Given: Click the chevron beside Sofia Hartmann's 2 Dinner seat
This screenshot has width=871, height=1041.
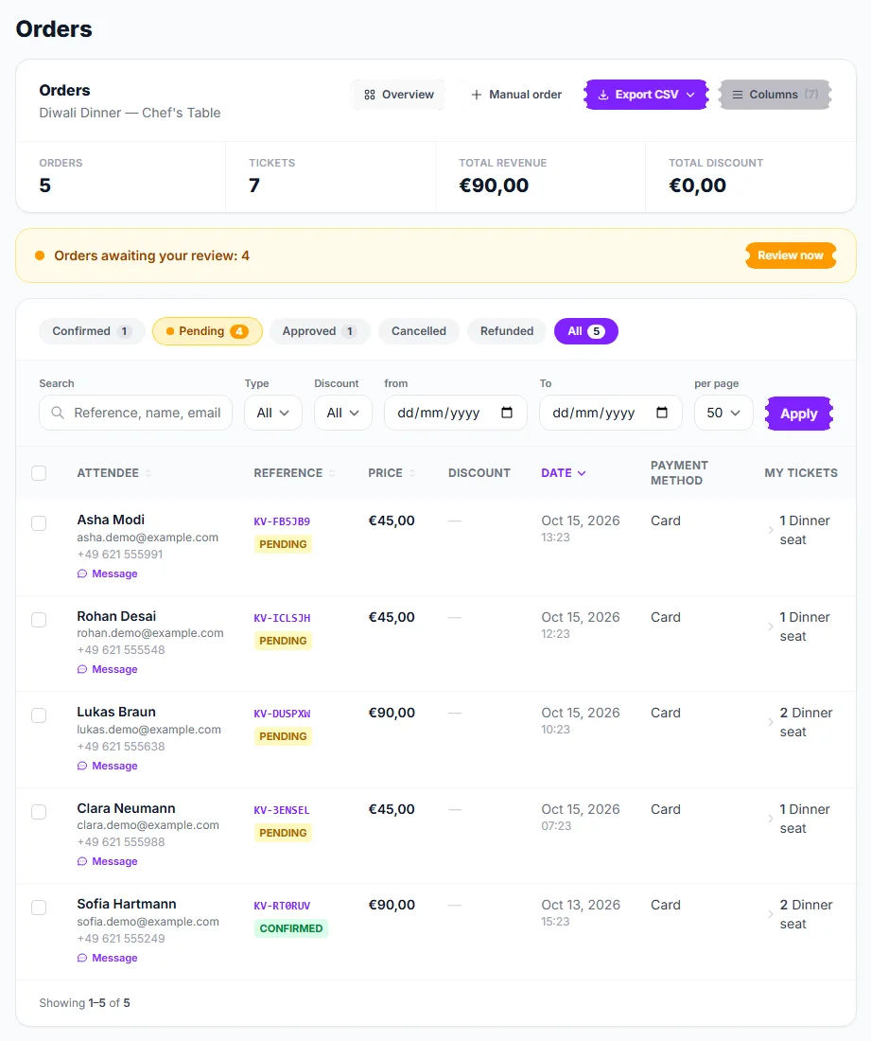Looking at the screenshot, I should 770,914.
